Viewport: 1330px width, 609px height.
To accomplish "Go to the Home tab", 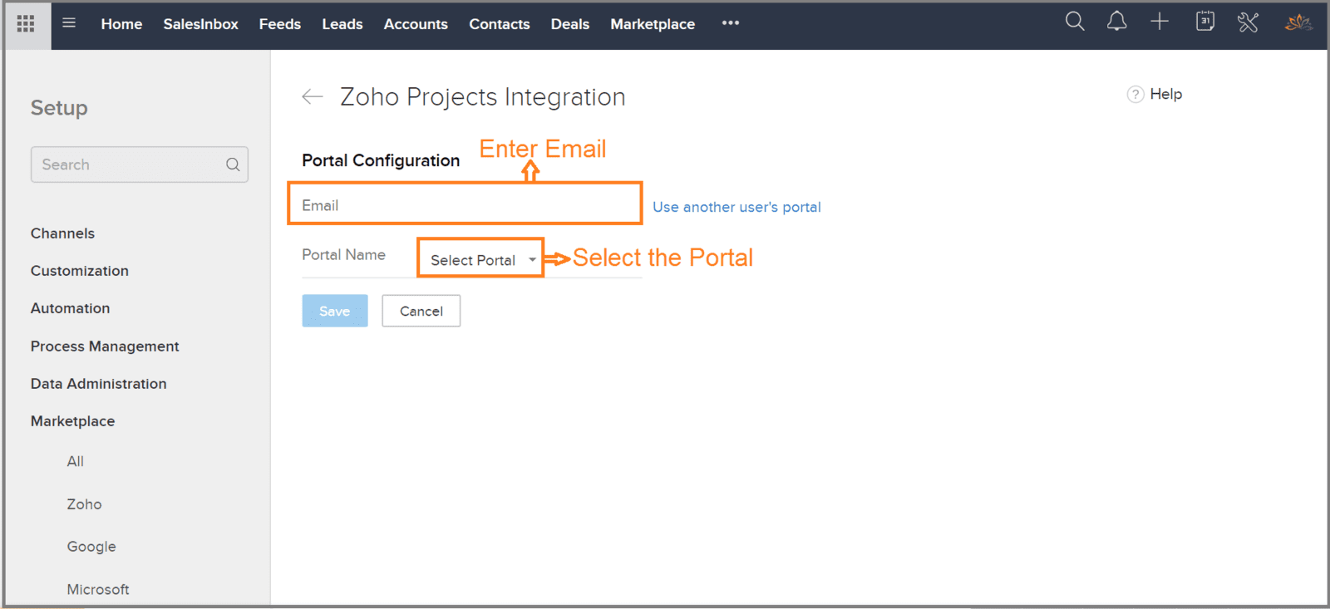I will (x=121, y=24).
